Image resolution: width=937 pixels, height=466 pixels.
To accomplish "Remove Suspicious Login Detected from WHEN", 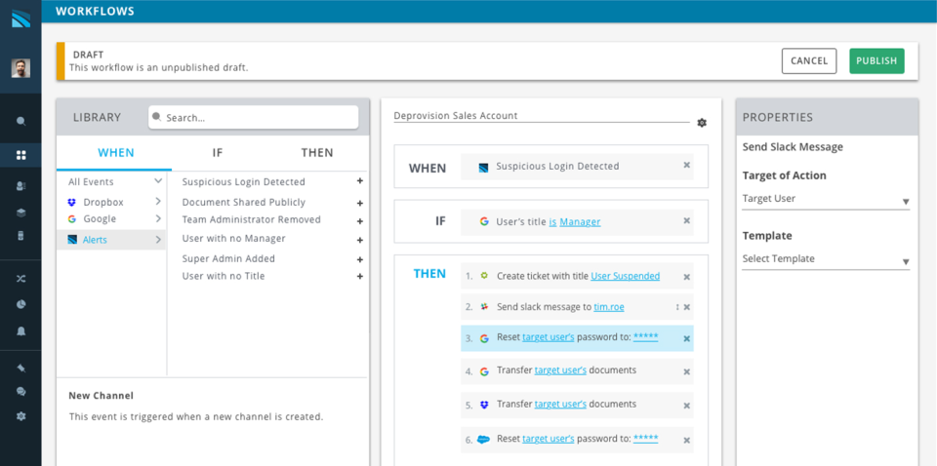I will click(686, 166).
